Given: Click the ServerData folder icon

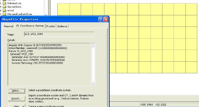Looking at the screenshot, I should 4,7.
